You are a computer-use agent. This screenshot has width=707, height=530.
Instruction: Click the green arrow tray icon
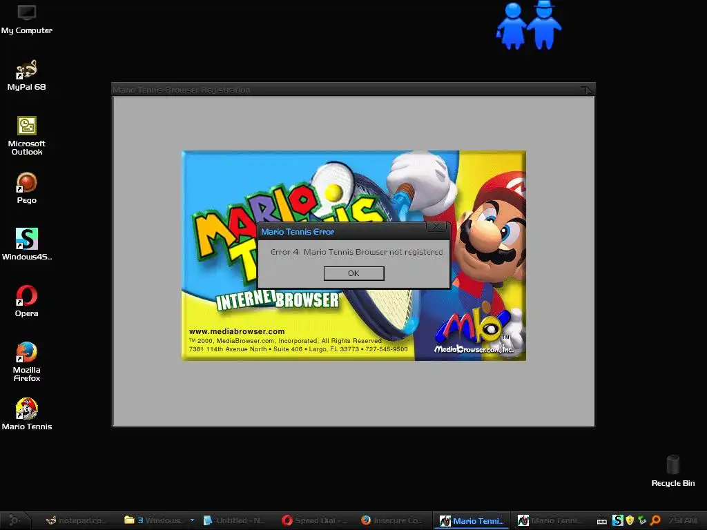click(642, 520)
